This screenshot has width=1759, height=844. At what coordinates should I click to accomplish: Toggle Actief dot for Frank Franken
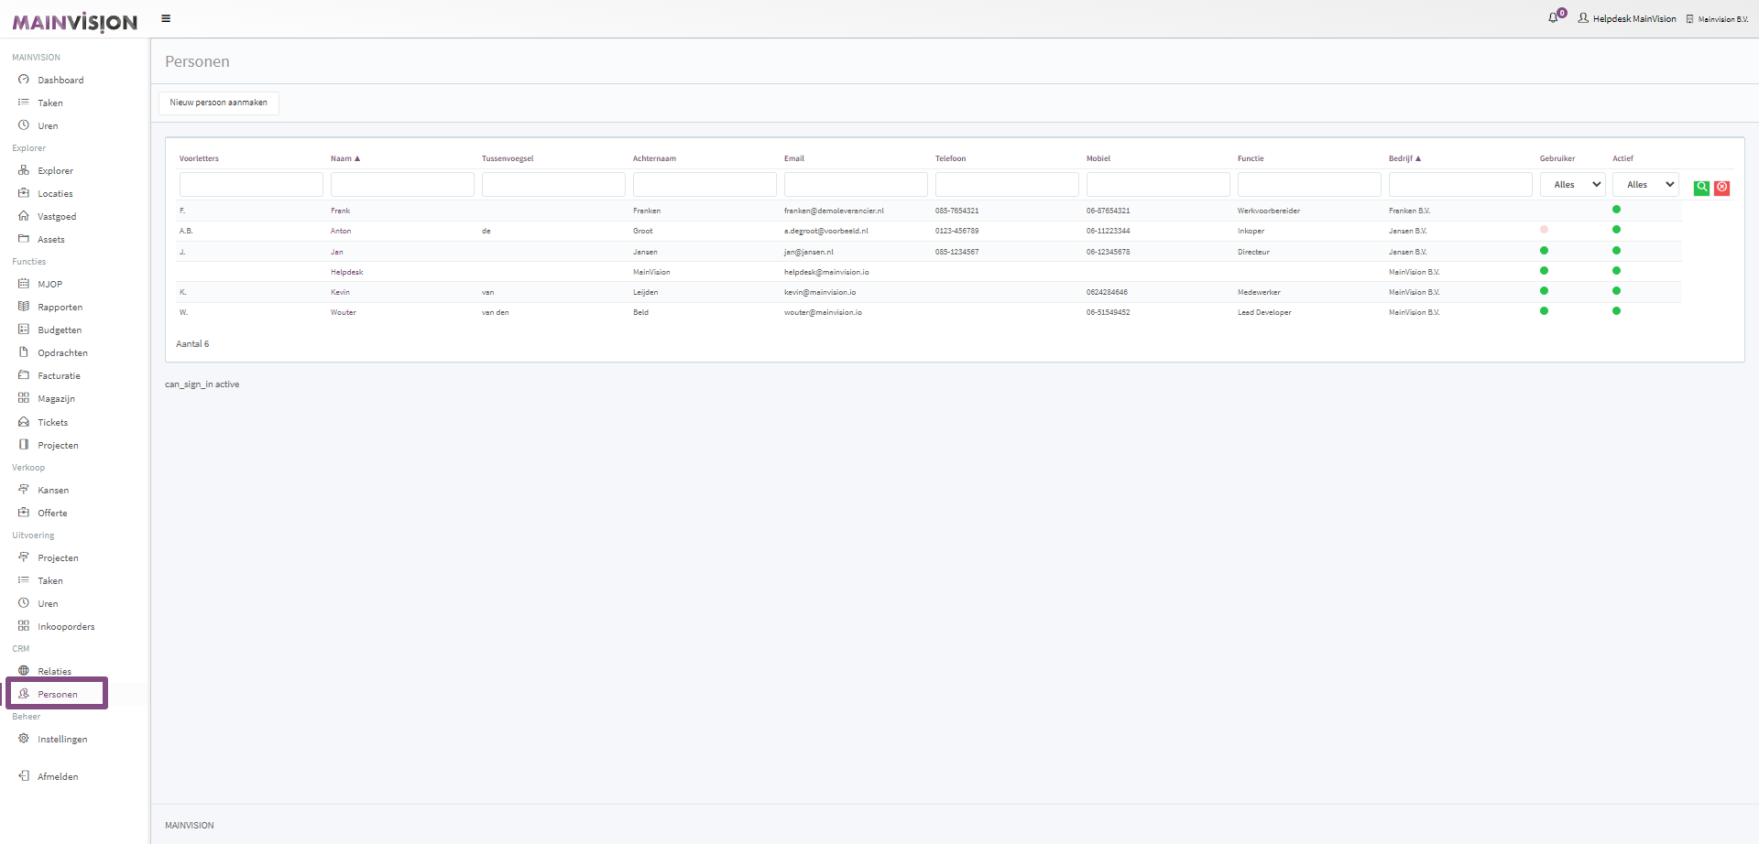[1617, 210]
